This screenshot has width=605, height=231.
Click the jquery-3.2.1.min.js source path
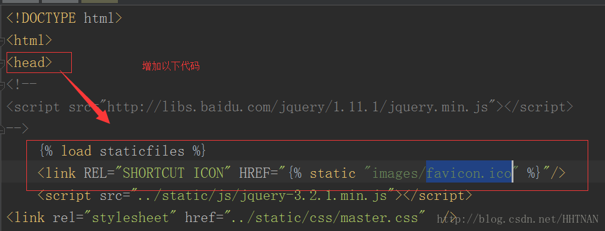263,196
